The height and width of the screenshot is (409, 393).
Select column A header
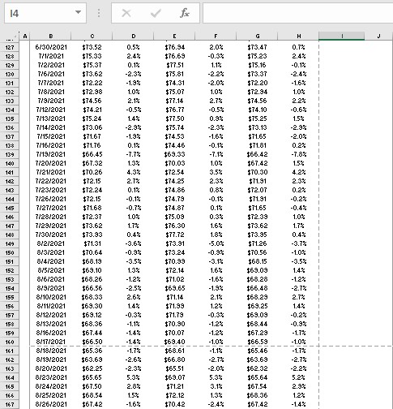pos(25,36)
